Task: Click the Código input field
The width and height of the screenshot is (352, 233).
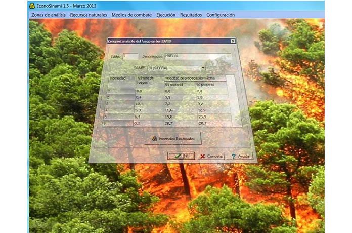Action: click(x=130, y=57)
